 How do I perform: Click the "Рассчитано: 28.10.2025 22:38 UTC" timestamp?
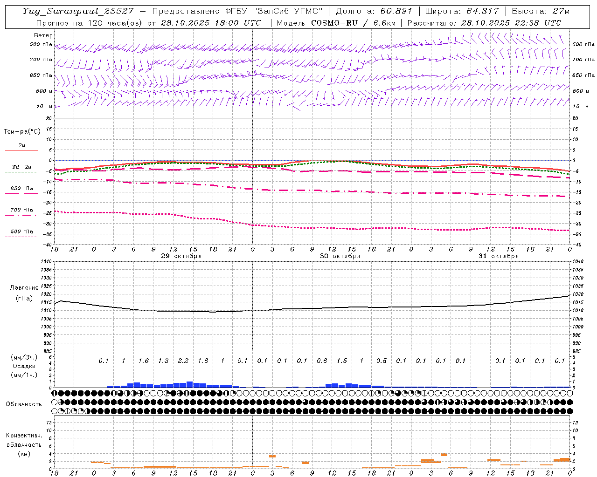point(484,23)
